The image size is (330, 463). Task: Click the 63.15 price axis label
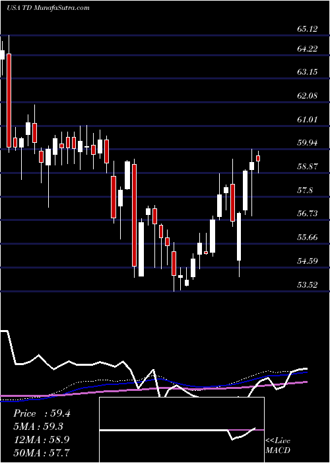point(307,72)
